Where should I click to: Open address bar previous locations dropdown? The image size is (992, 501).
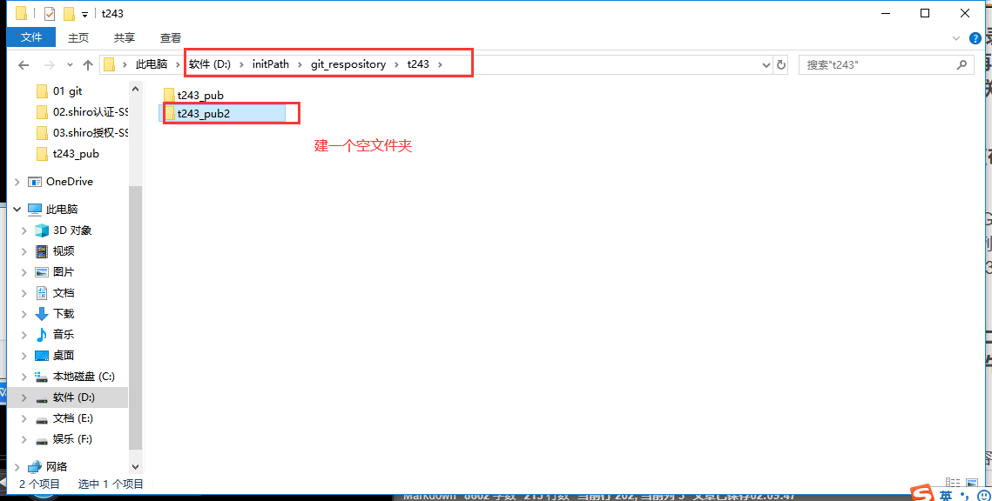tap(766, 64)
